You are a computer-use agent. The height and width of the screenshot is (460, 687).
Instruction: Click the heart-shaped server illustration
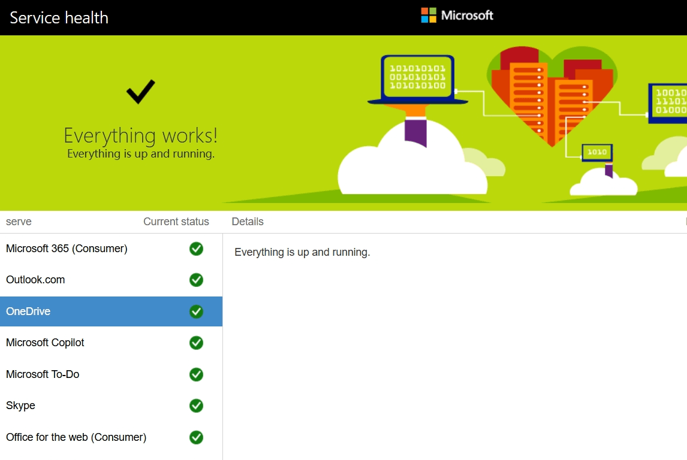pyautogui.click(x=552, y=96)
